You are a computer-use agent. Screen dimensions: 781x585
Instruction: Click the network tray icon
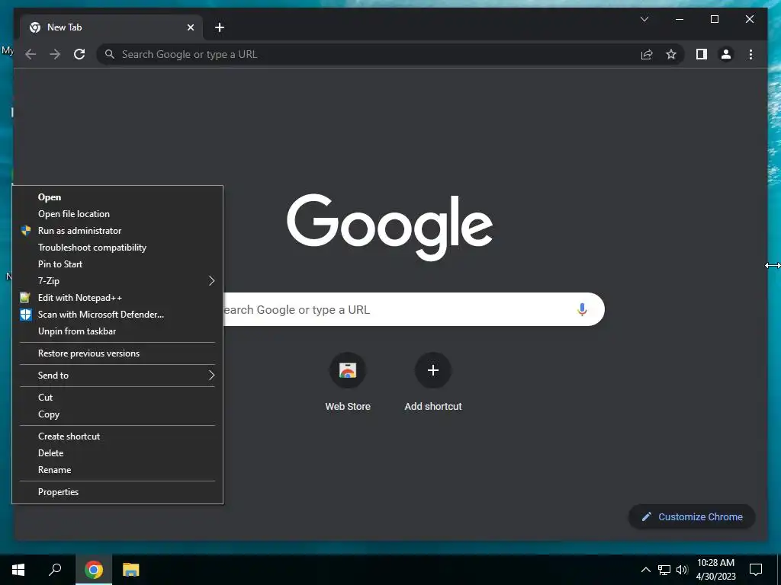click(664, 570)
